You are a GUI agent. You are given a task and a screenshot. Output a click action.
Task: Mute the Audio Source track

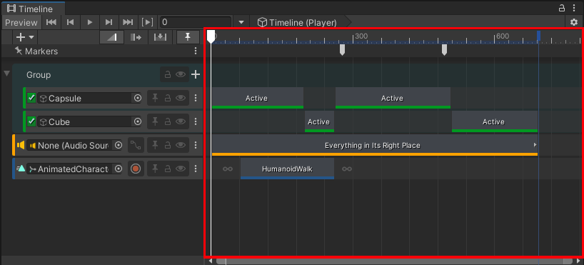181,146
